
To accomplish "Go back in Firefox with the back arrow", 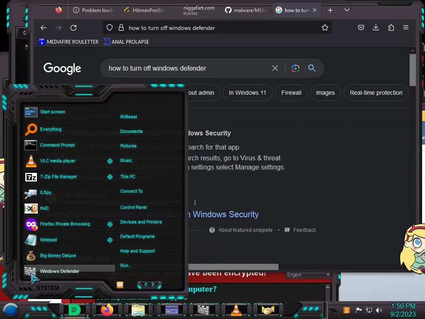I will click(43, 28).
